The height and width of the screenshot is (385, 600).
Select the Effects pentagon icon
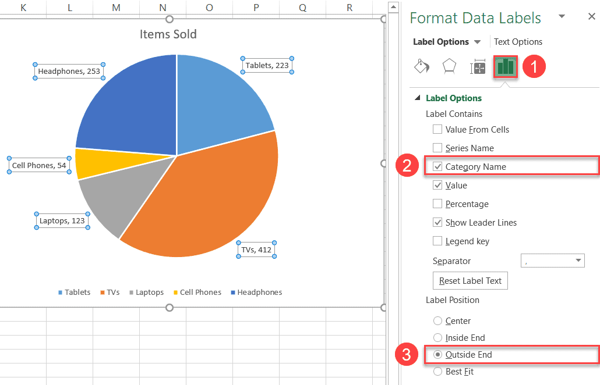449,66
